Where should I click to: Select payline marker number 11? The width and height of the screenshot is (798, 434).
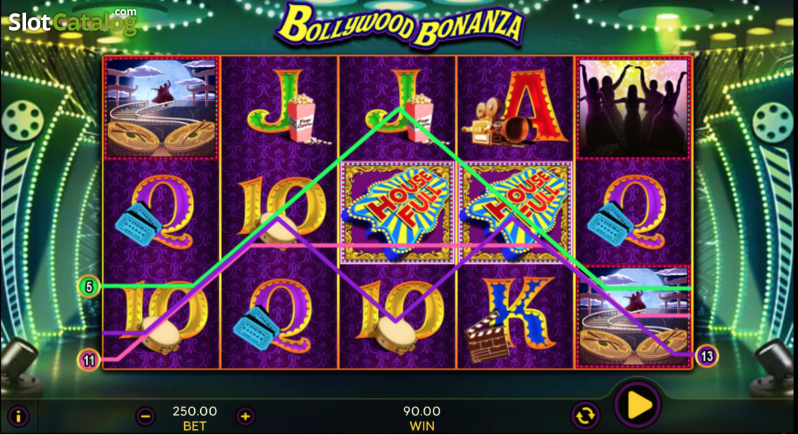(89, 360)
